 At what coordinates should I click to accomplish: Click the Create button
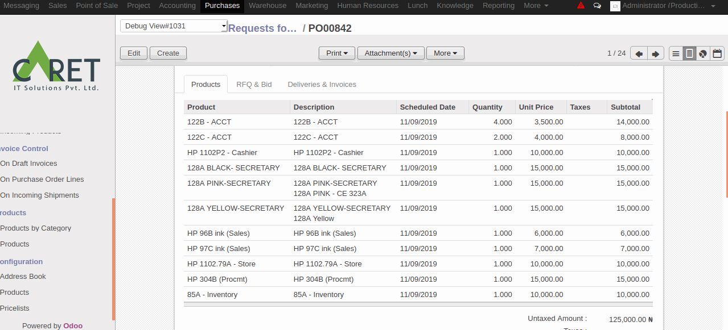tap(168, 53)
